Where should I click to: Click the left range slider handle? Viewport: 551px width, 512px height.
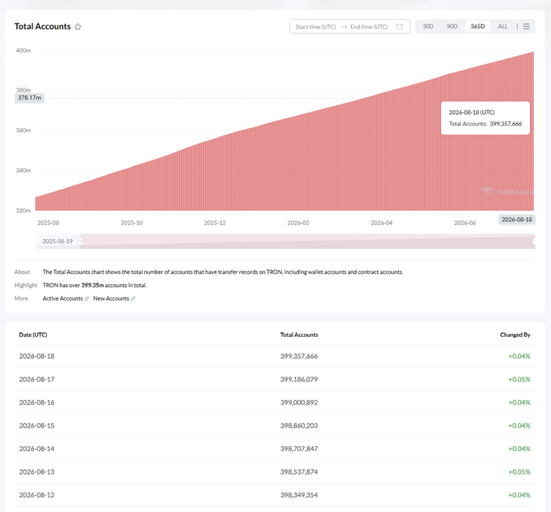coord(80,241)
